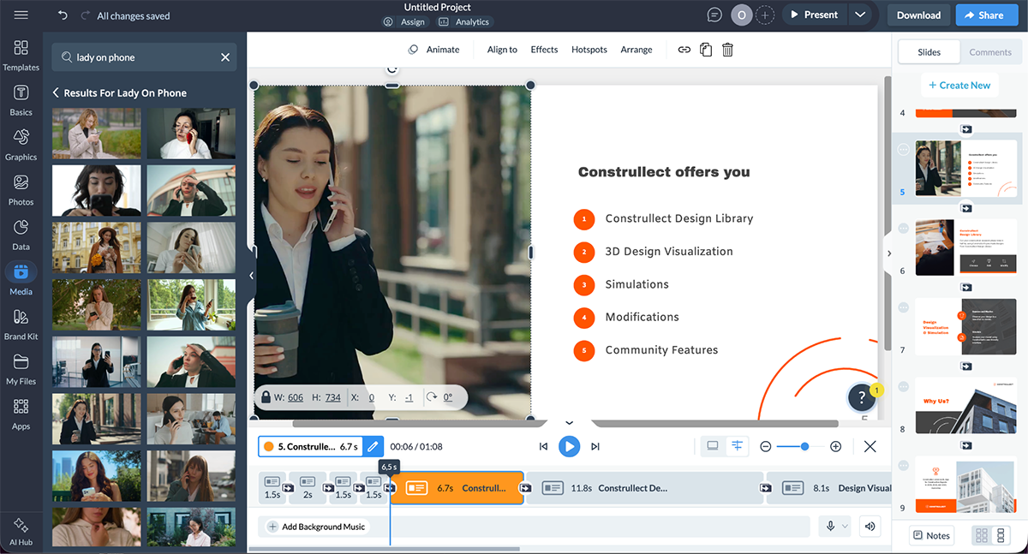
Task: Open the hamburger main menu
Action: click(21, 15)
